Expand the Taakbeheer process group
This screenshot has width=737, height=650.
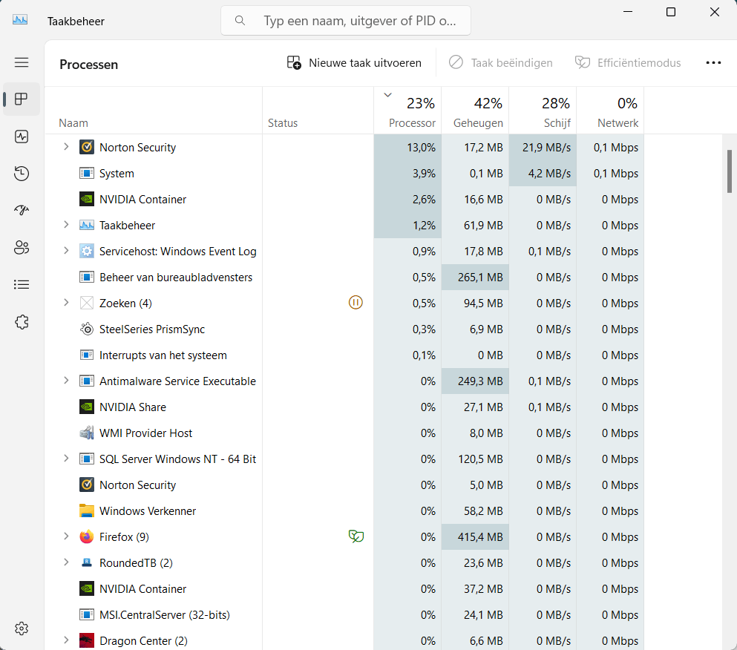[66, 225]
